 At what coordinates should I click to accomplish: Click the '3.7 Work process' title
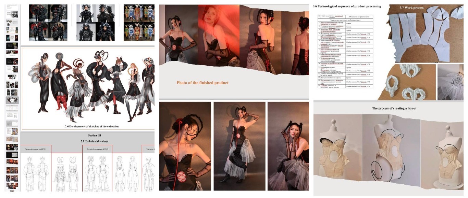411,8
